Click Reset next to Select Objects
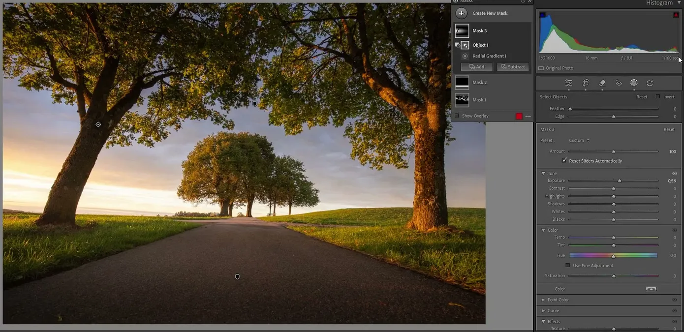Viewport: 684px width, 332px height. (x=642, y=97)
